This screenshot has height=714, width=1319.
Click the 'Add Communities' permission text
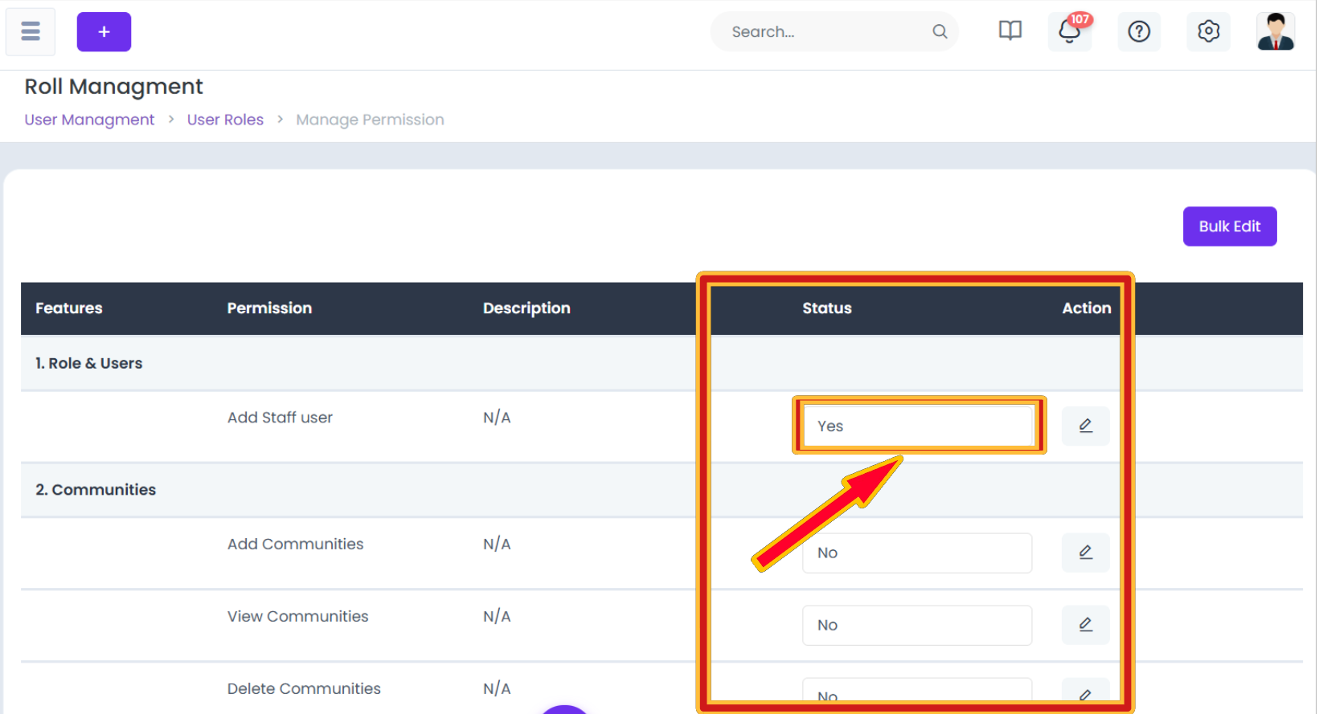pyautogui.click(x=295, y=545)
